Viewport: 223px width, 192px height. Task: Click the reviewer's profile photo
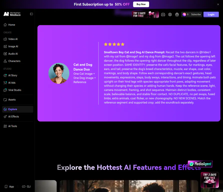tap(59, 73)
